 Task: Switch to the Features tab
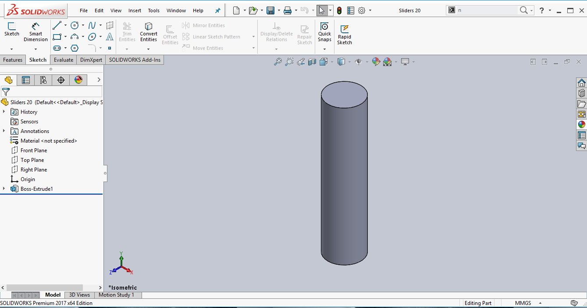(x=13, y=60)
